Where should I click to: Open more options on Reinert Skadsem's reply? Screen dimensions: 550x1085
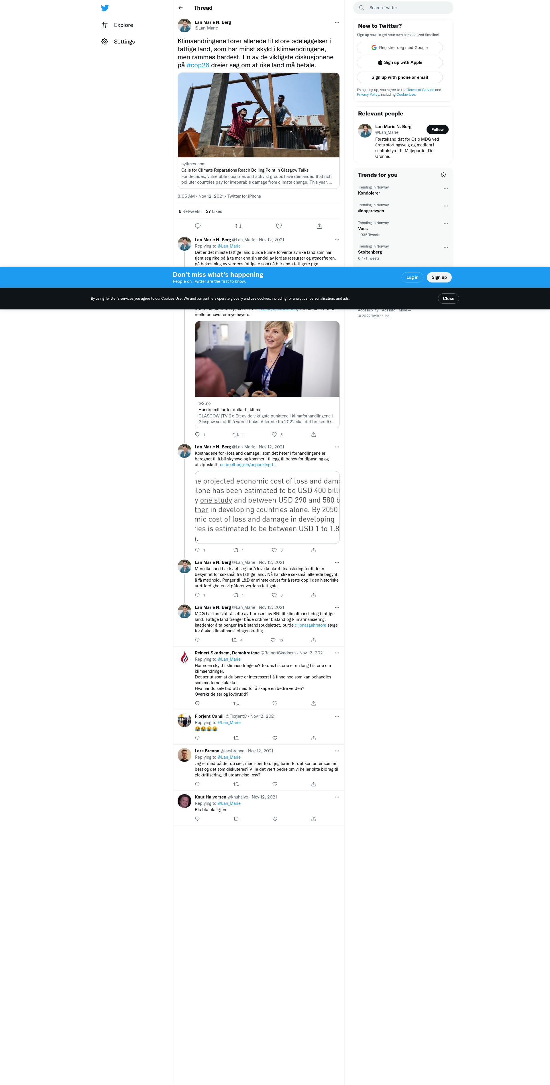(337, 653)
